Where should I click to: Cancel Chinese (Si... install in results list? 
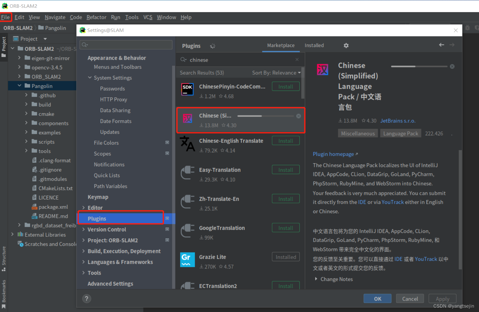tap(298, 116)
